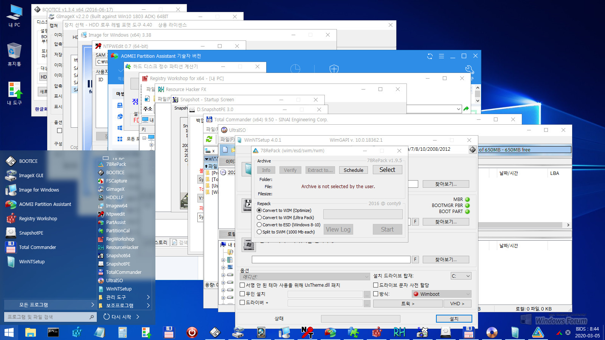The image size is (605, 340).
Task: Expand options next to 다시 시작
Action: (x=138, y=317)
